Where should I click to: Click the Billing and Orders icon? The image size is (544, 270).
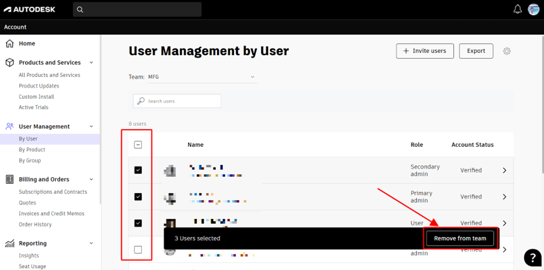10,180
